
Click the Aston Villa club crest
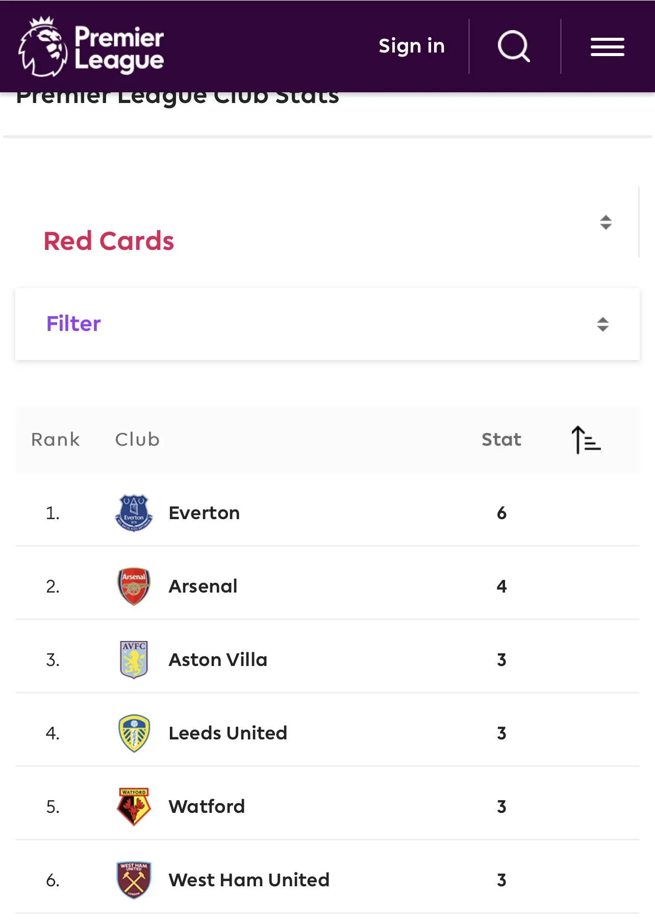tap(134, 660)
